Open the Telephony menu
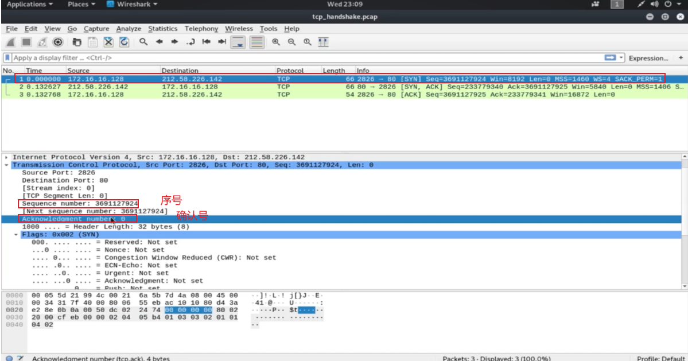The image size is (688, 361). pos(201,29)
